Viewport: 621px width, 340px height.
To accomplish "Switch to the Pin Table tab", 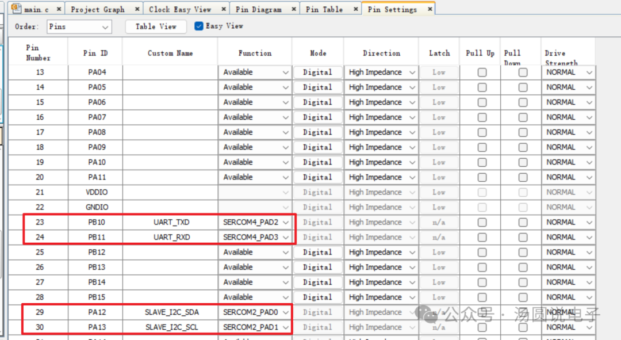I will (x=324, y=9).
